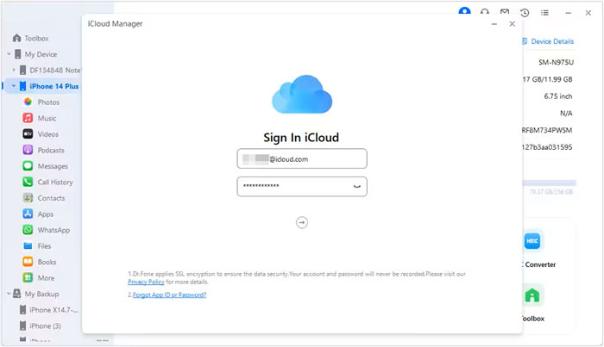Collapse the My Device tree section
Screen dimensions: 604x347
[x=9, y=54]
